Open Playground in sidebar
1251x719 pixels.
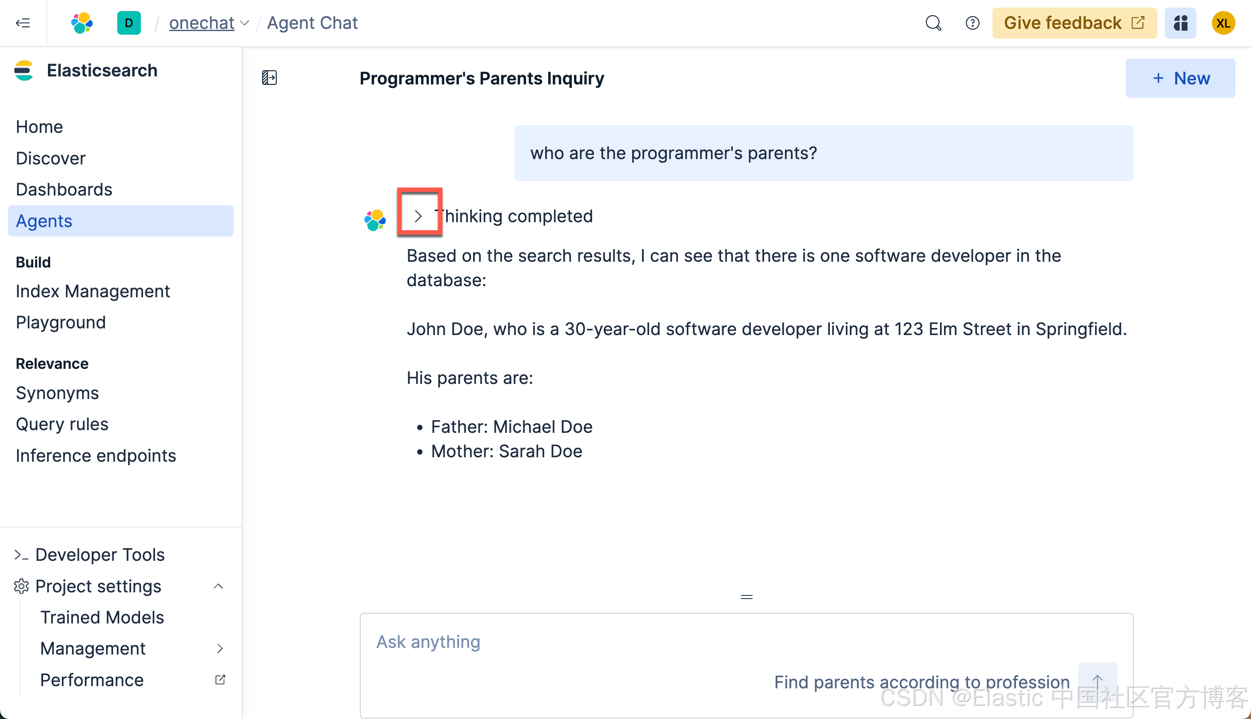pyautogui.click(x=61, y=323)
